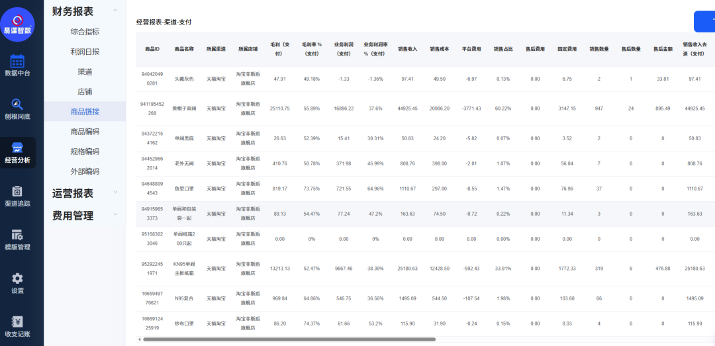Click the table's horizontal scrollbar thumb
The width and height of the screenshot is (715, 346).
tap(289, 339)
